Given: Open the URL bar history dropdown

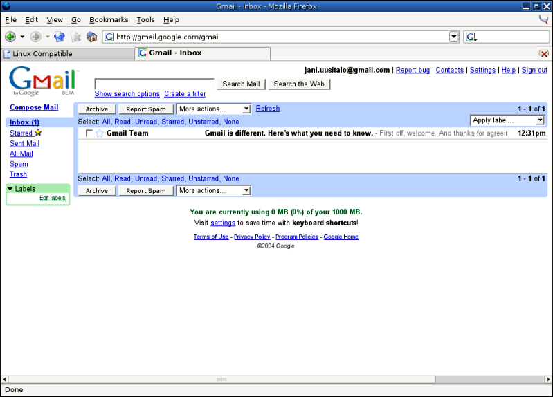Looking at the screenshot, I should pos(454,37).
